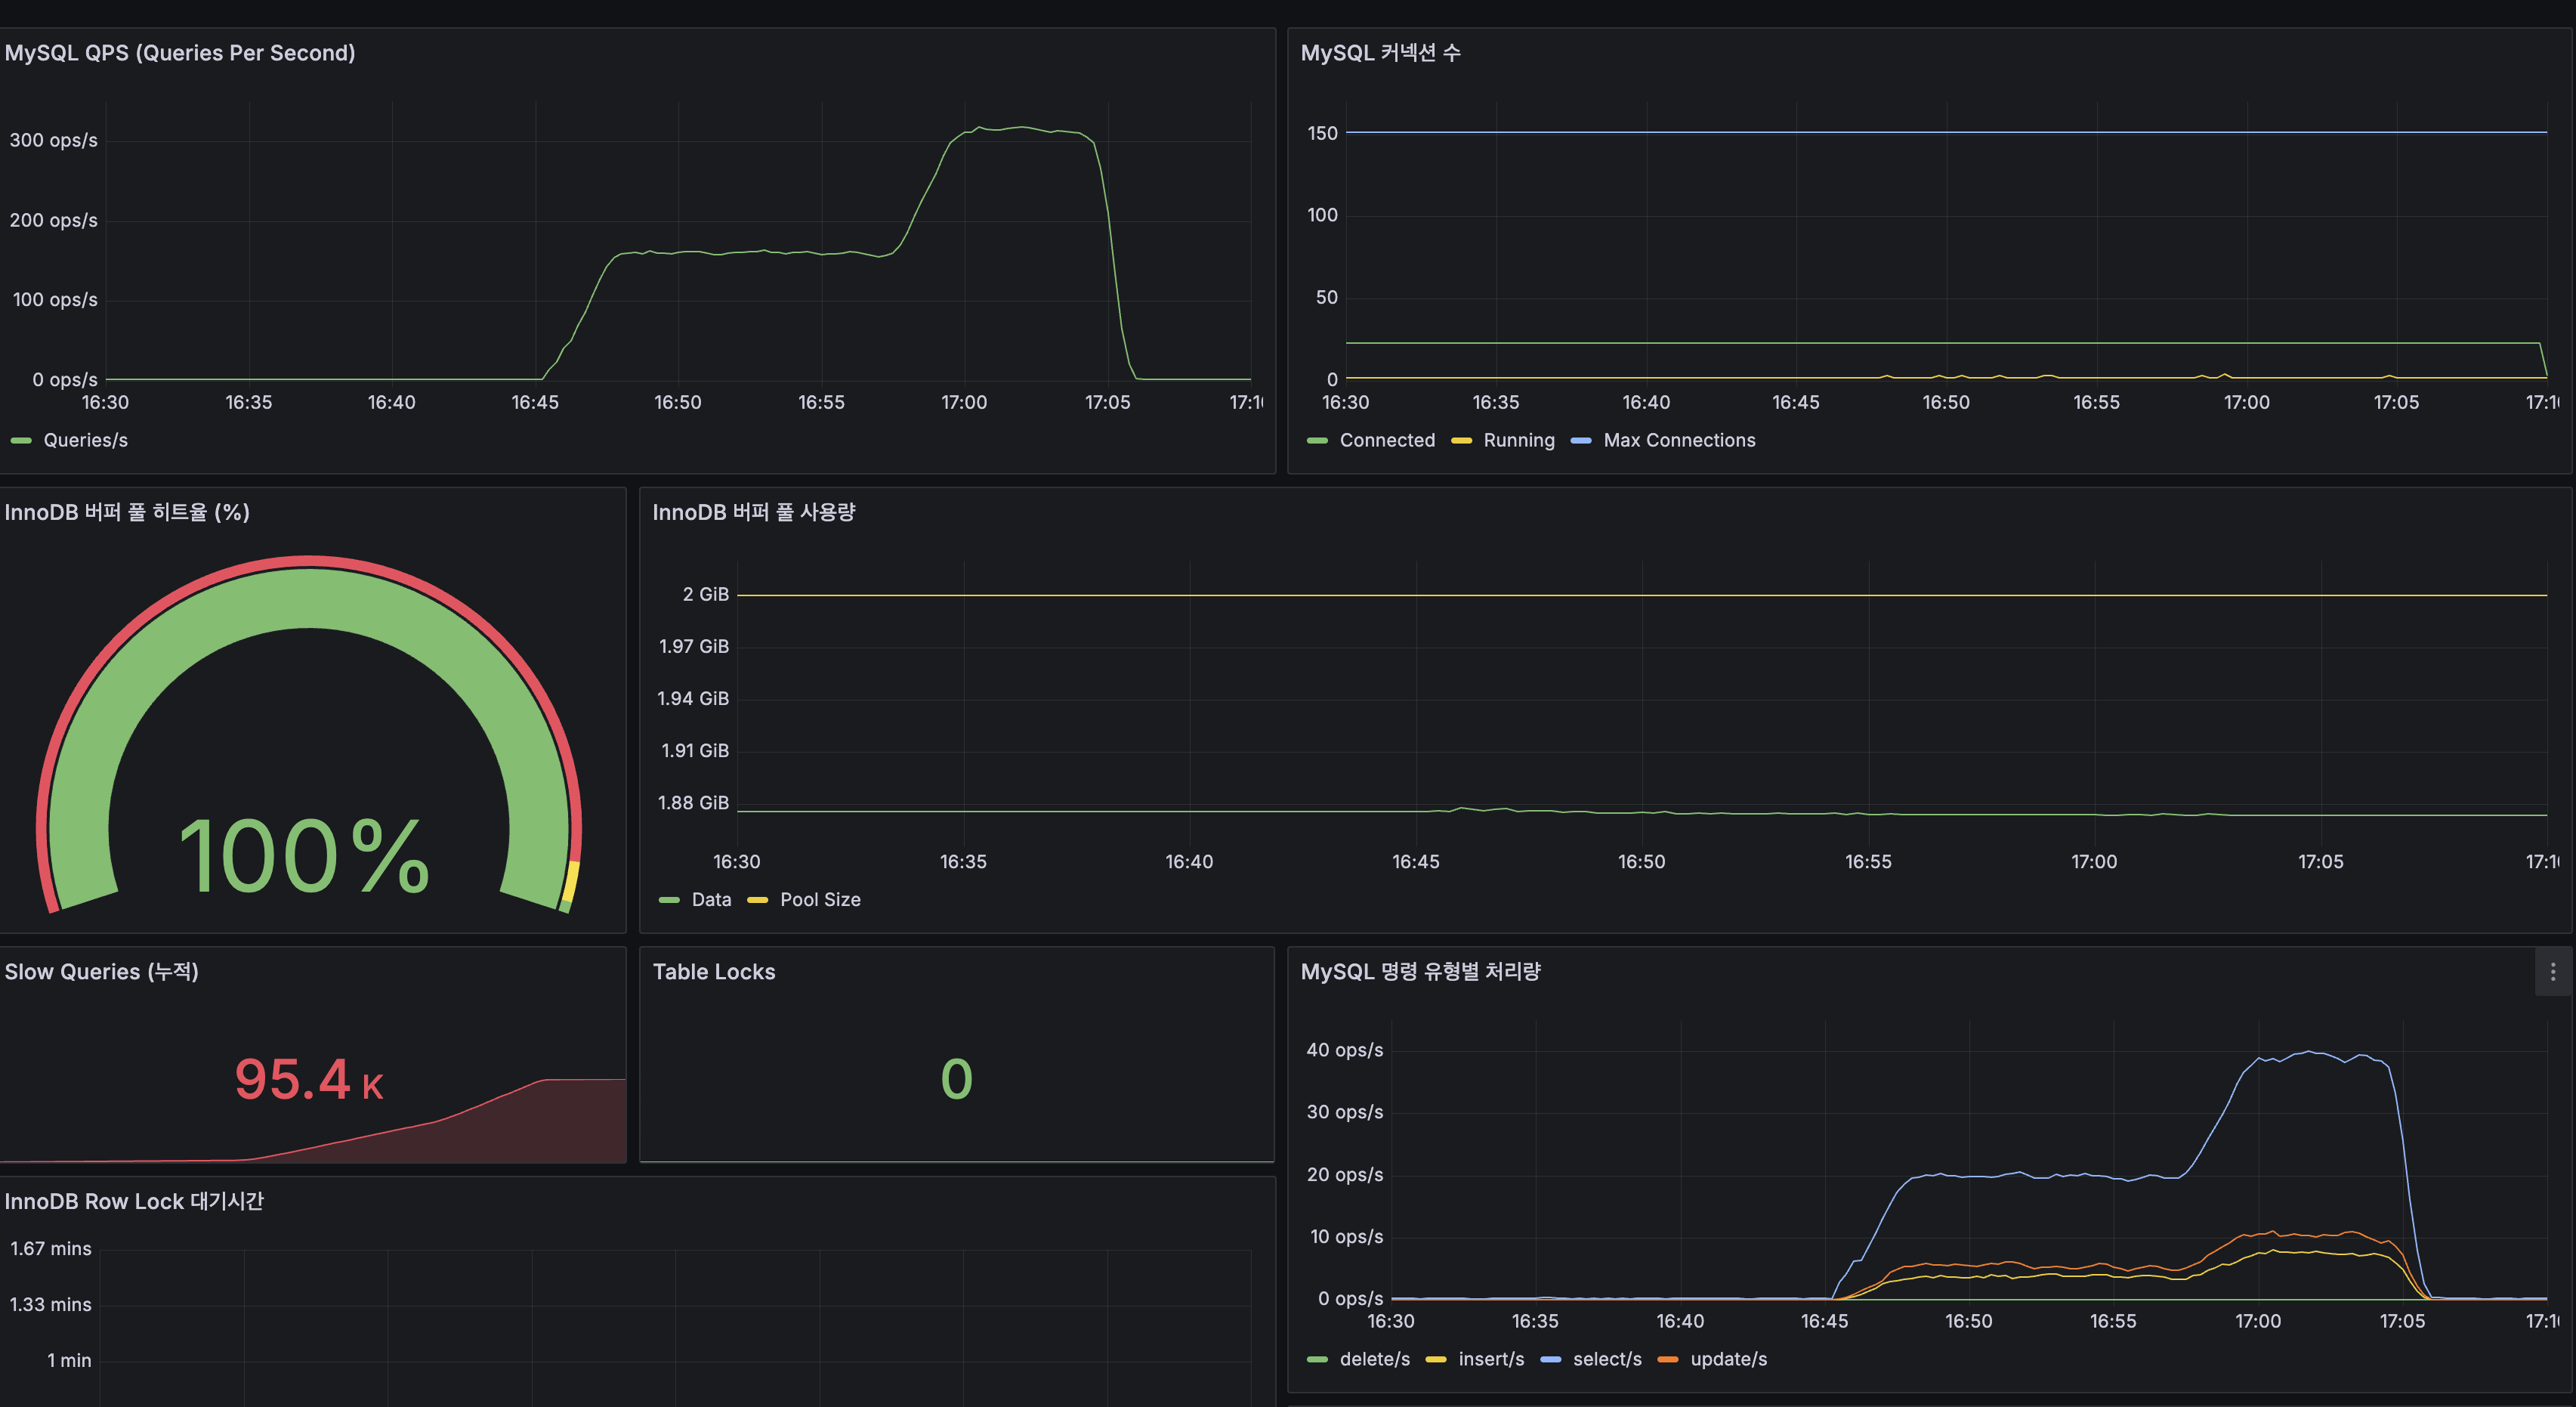Toggle the delete/s series
This screenshot has height=1407, width=2576.
(1375, 1359)
